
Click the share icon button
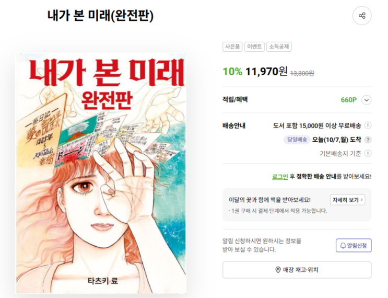coord(362,16)
